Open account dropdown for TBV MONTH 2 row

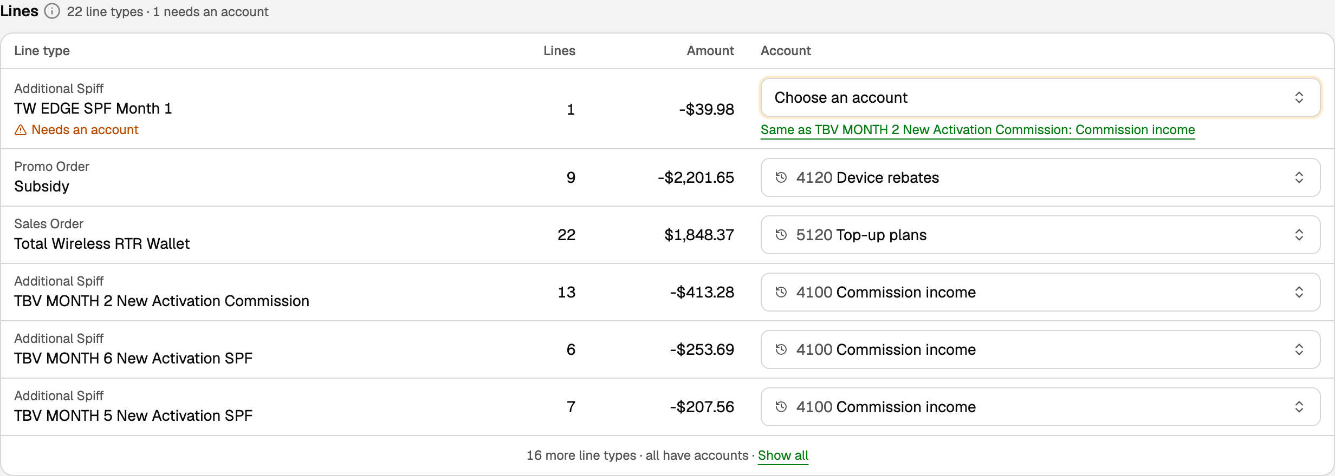tap(1040, 292)
